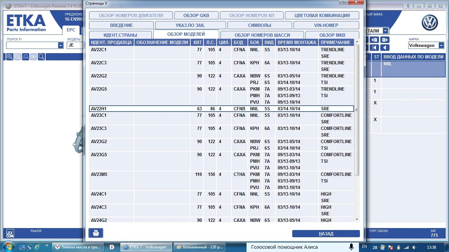Switch to ИДЕНТ.СТРАНЫ tab
Image resolution: width=449 pixels, height=252 pixels.
120,35
